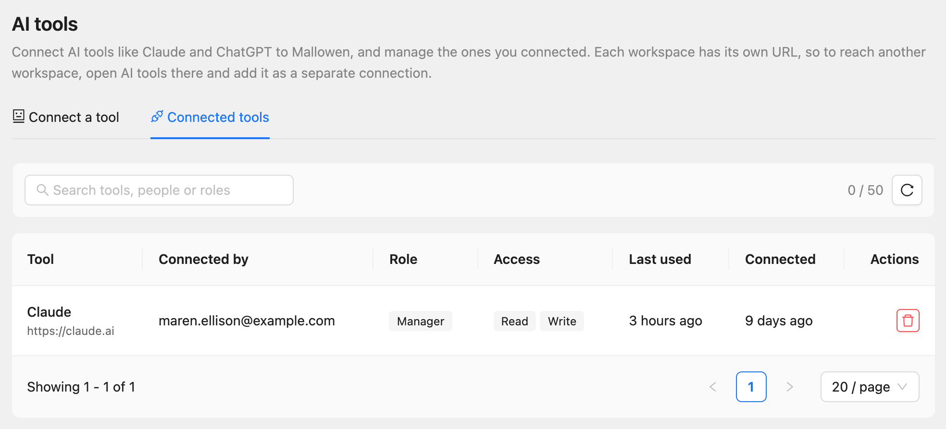Open the 20 / page size dropdown
Viewport: 946px width, 429px height.
[x=870, y=387]
